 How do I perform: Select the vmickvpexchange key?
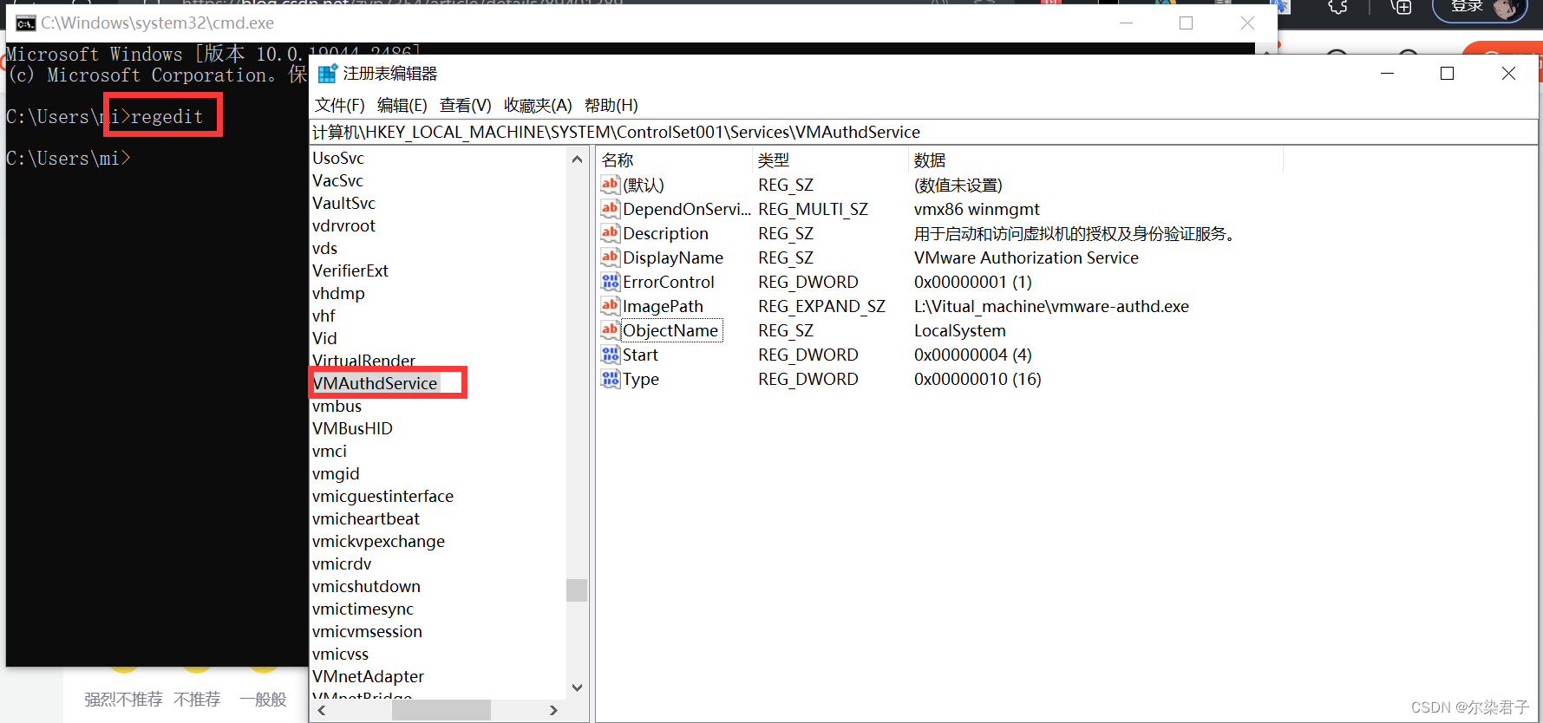click(x=378, y=541)
